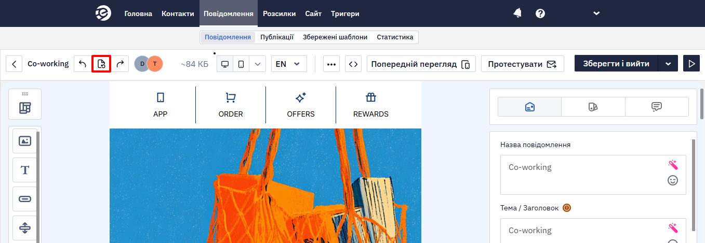Click the undo arrow icon

click(x=83, y=64)
